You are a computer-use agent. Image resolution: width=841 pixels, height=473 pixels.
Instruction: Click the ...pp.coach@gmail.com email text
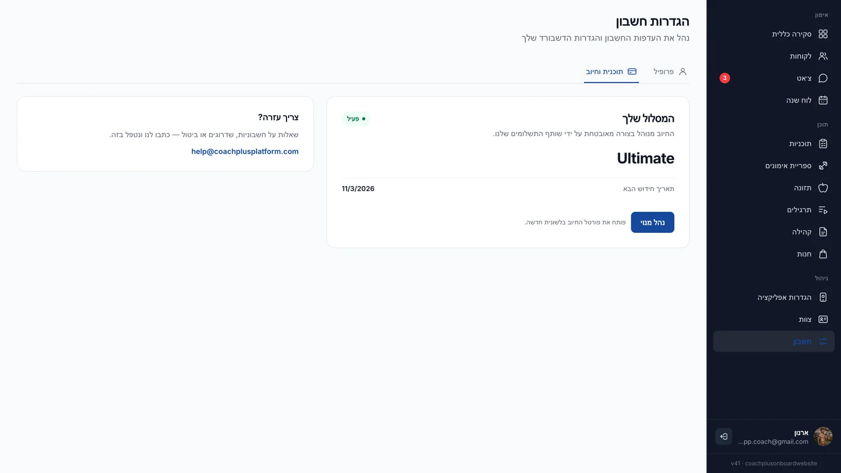coord(773,442)
